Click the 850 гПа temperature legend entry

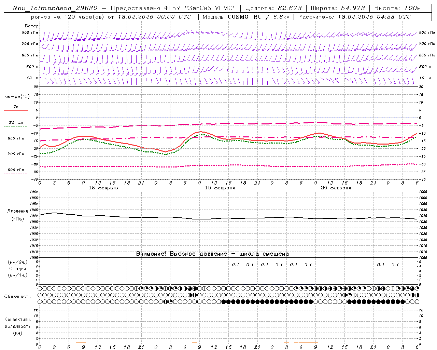tap(16, 138)
